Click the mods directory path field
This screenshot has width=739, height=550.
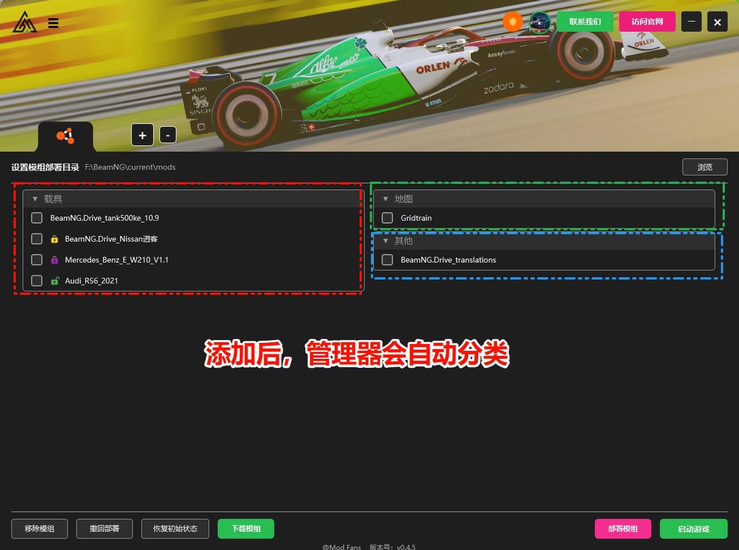[x=130, y=167]
